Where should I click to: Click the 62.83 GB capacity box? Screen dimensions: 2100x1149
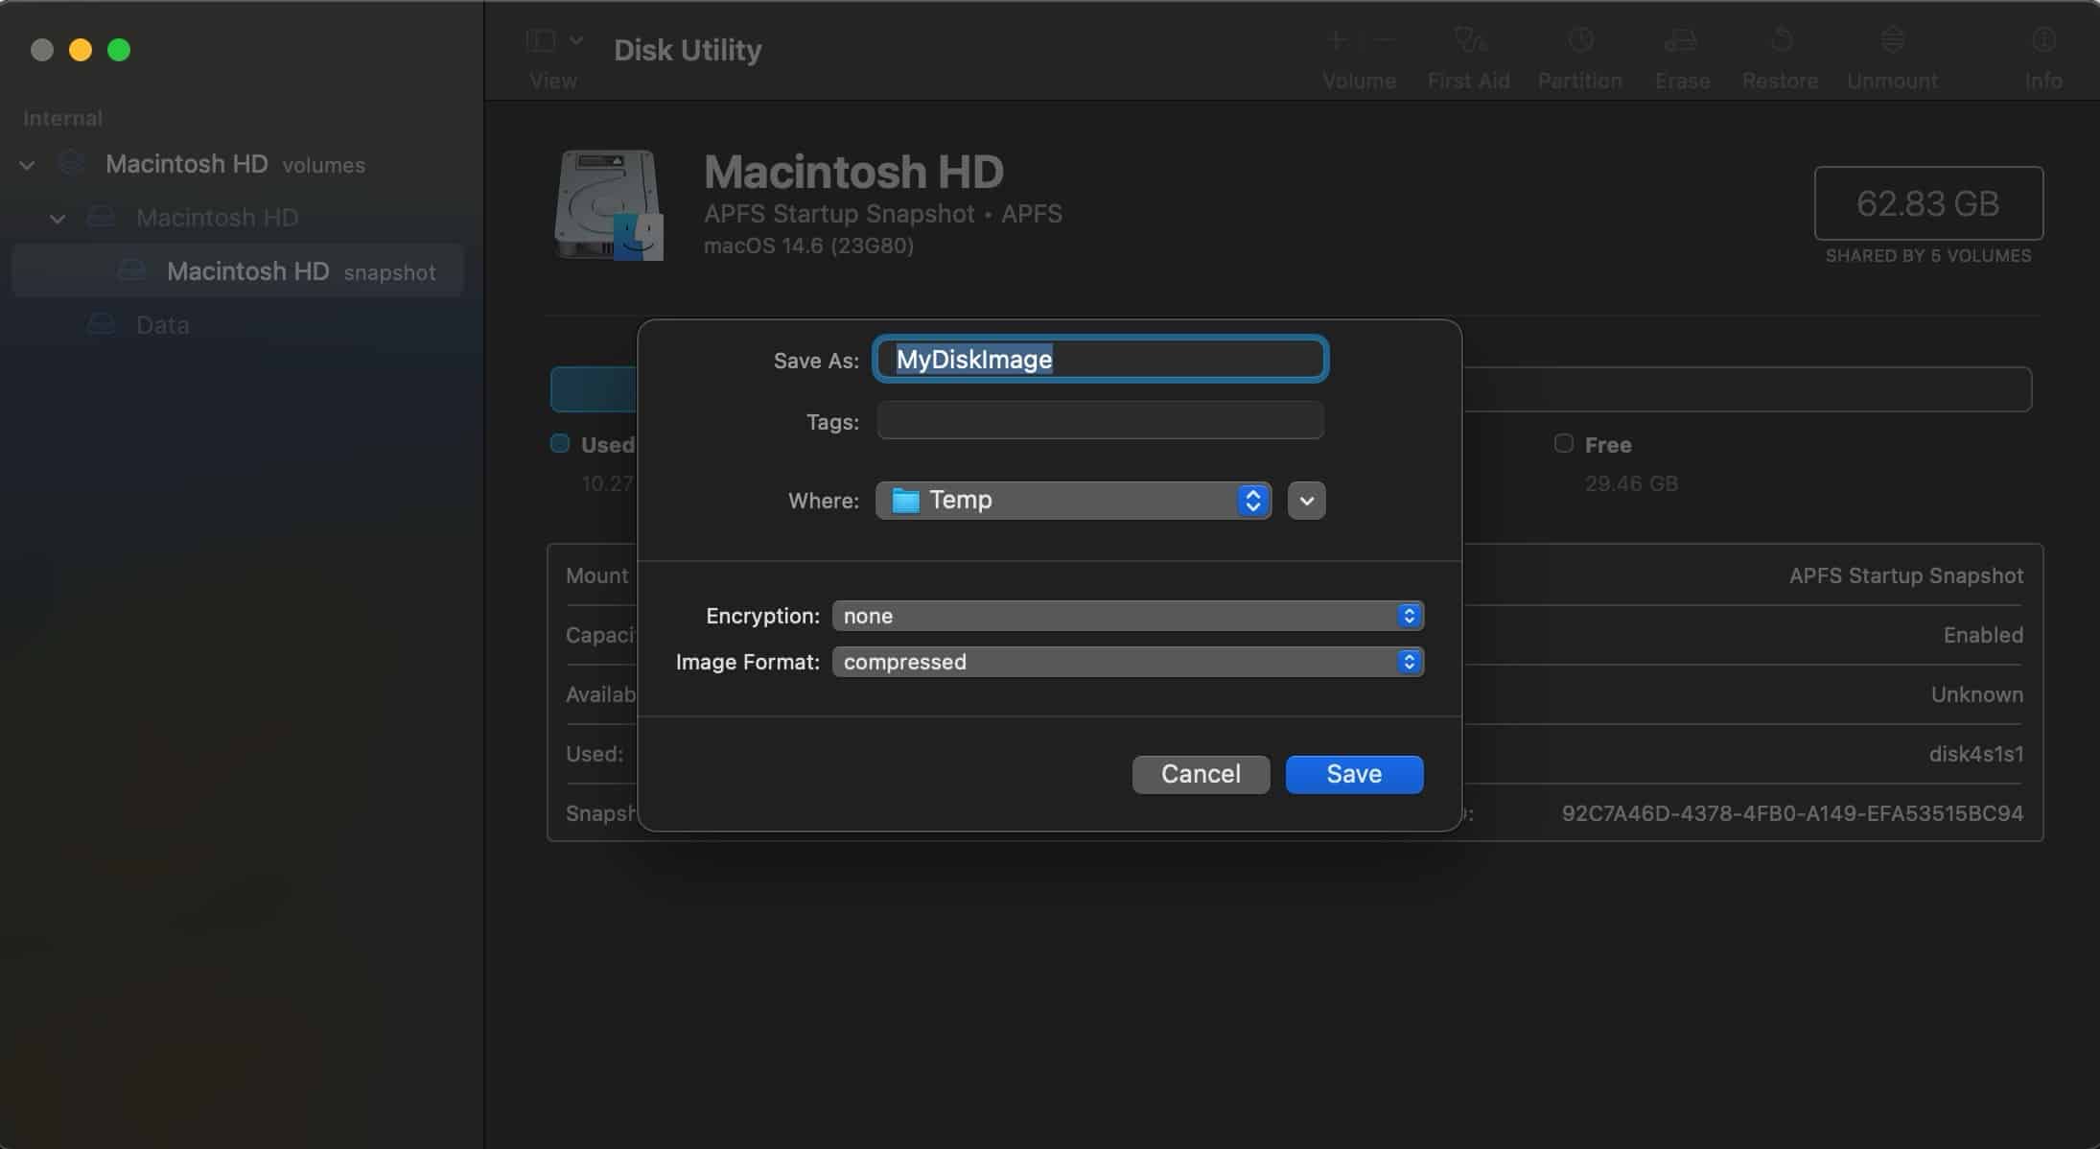pos(1928,203)
